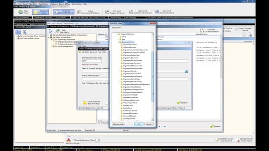Screen dimensions: 269x151
Task: Click Finished checkmark in Create Document Type Folder
Action: (179, 102)
